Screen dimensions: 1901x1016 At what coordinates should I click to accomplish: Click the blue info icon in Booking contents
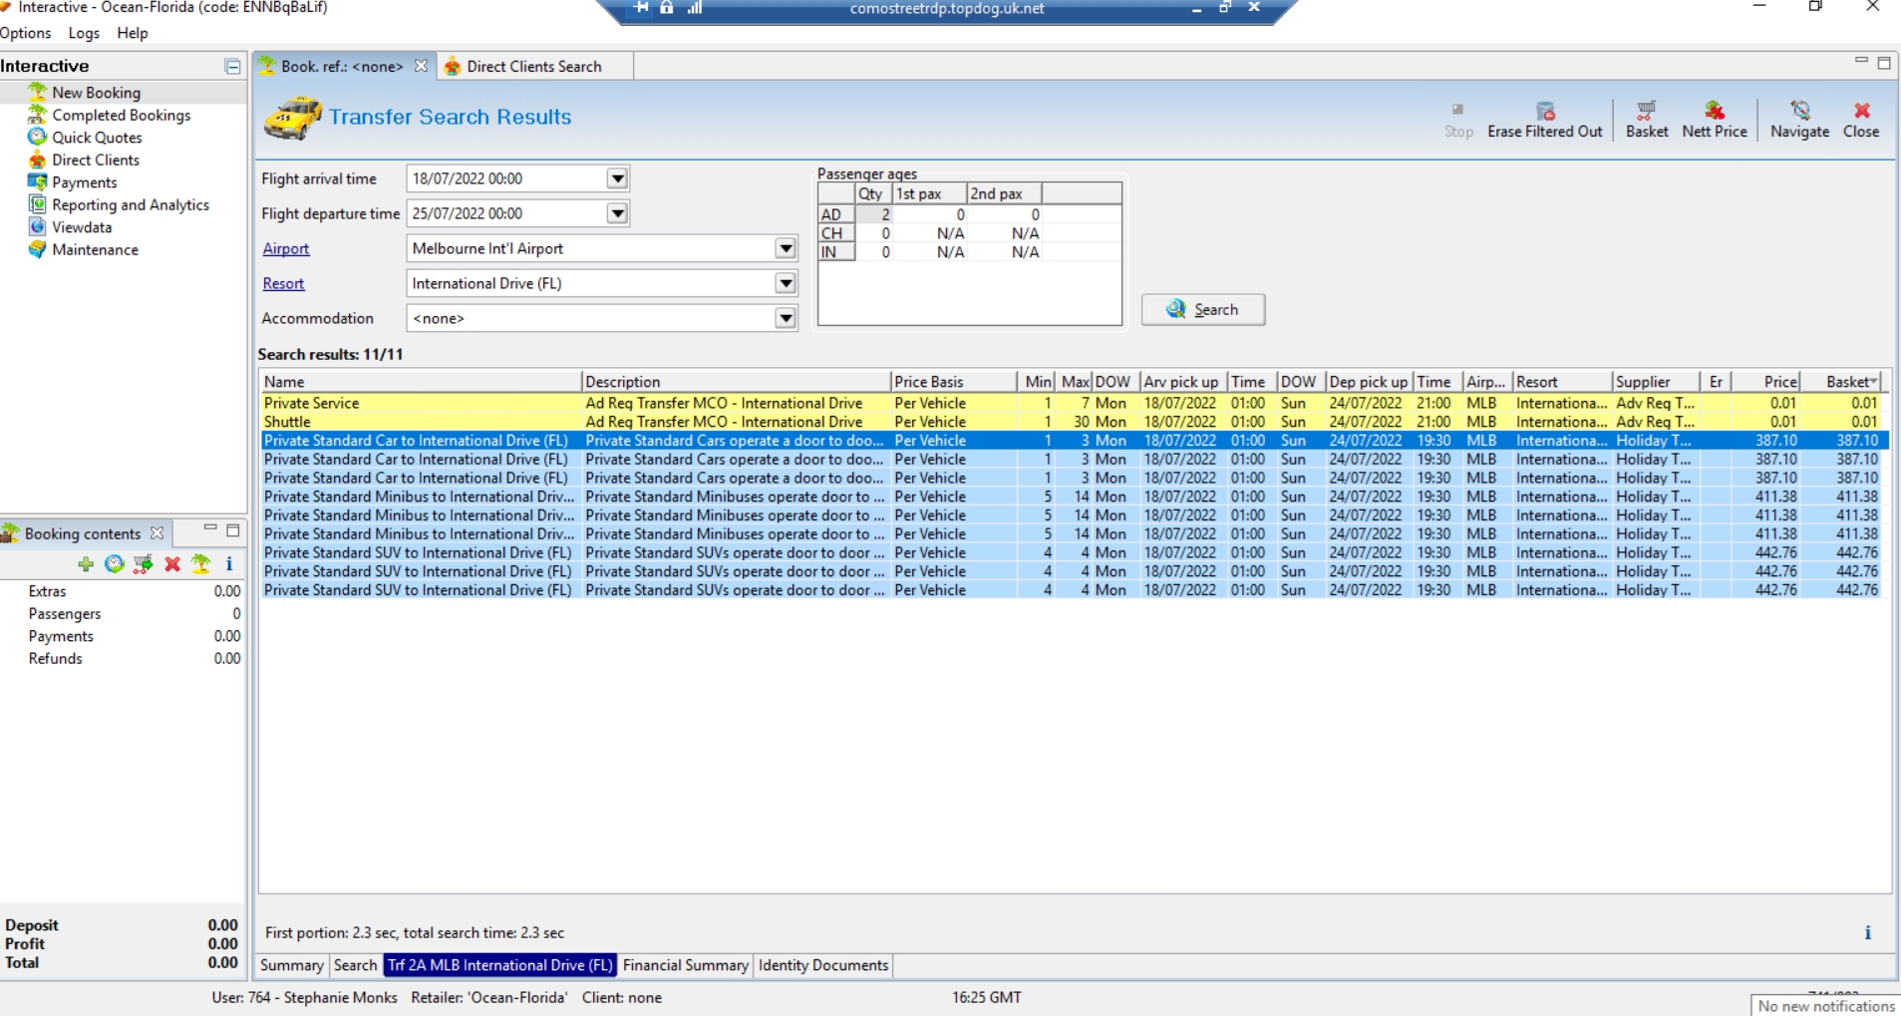[x=229, y=564]
